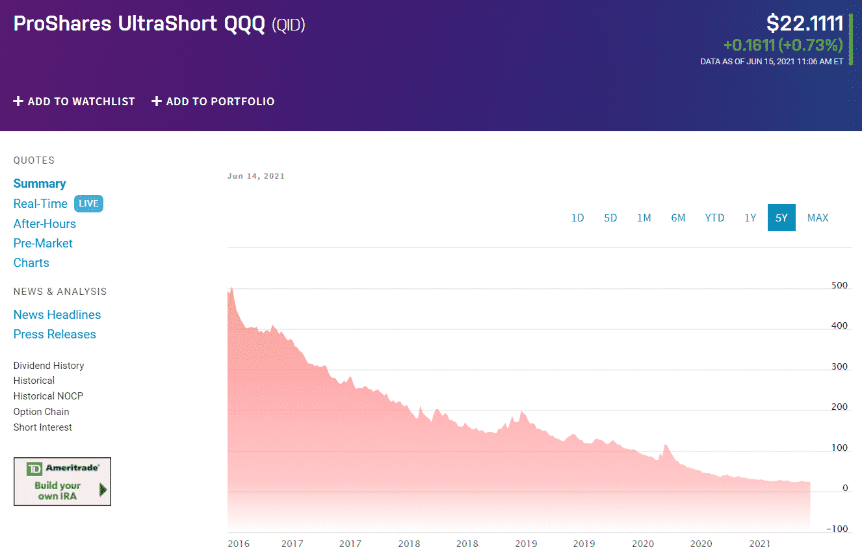Click the TD Ameritrade logo in the ad
Viewport: 862px width, 556px height.
point(63,468)
